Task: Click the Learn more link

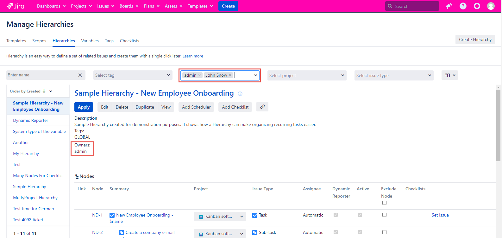Action: (193, 56)
